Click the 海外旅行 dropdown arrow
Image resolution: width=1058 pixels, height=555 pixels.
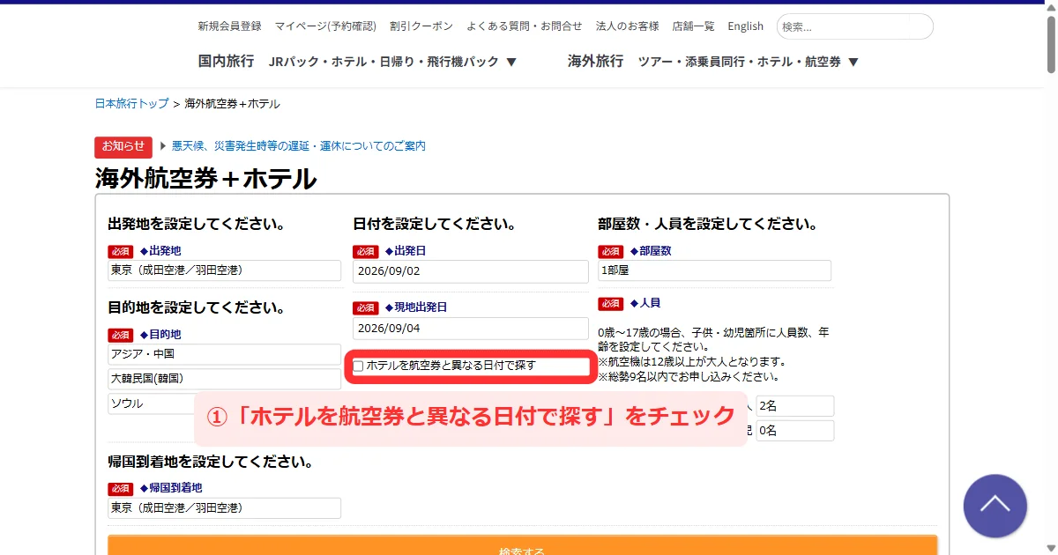(x=853, y=63)
